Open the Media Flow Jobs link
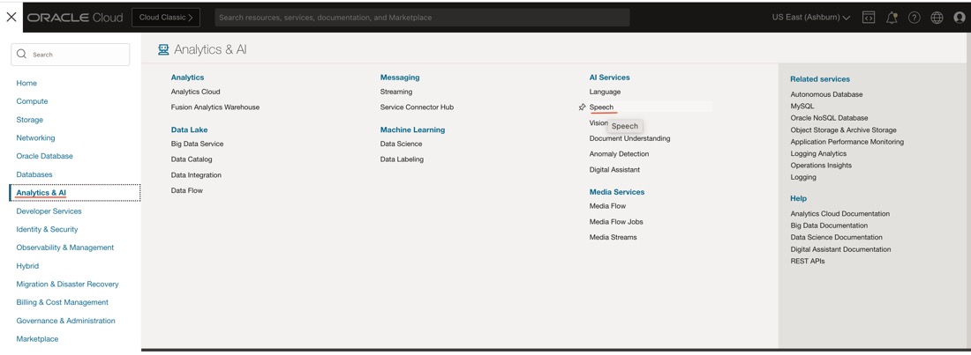The image size is (971, 355). tap(616, 221)
